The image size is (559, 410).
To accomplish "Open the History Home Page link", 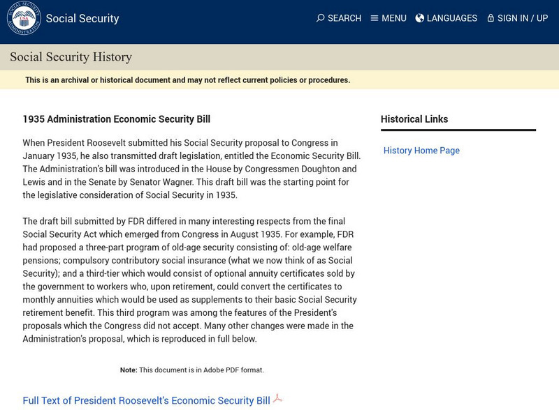I will click(421, 151).
